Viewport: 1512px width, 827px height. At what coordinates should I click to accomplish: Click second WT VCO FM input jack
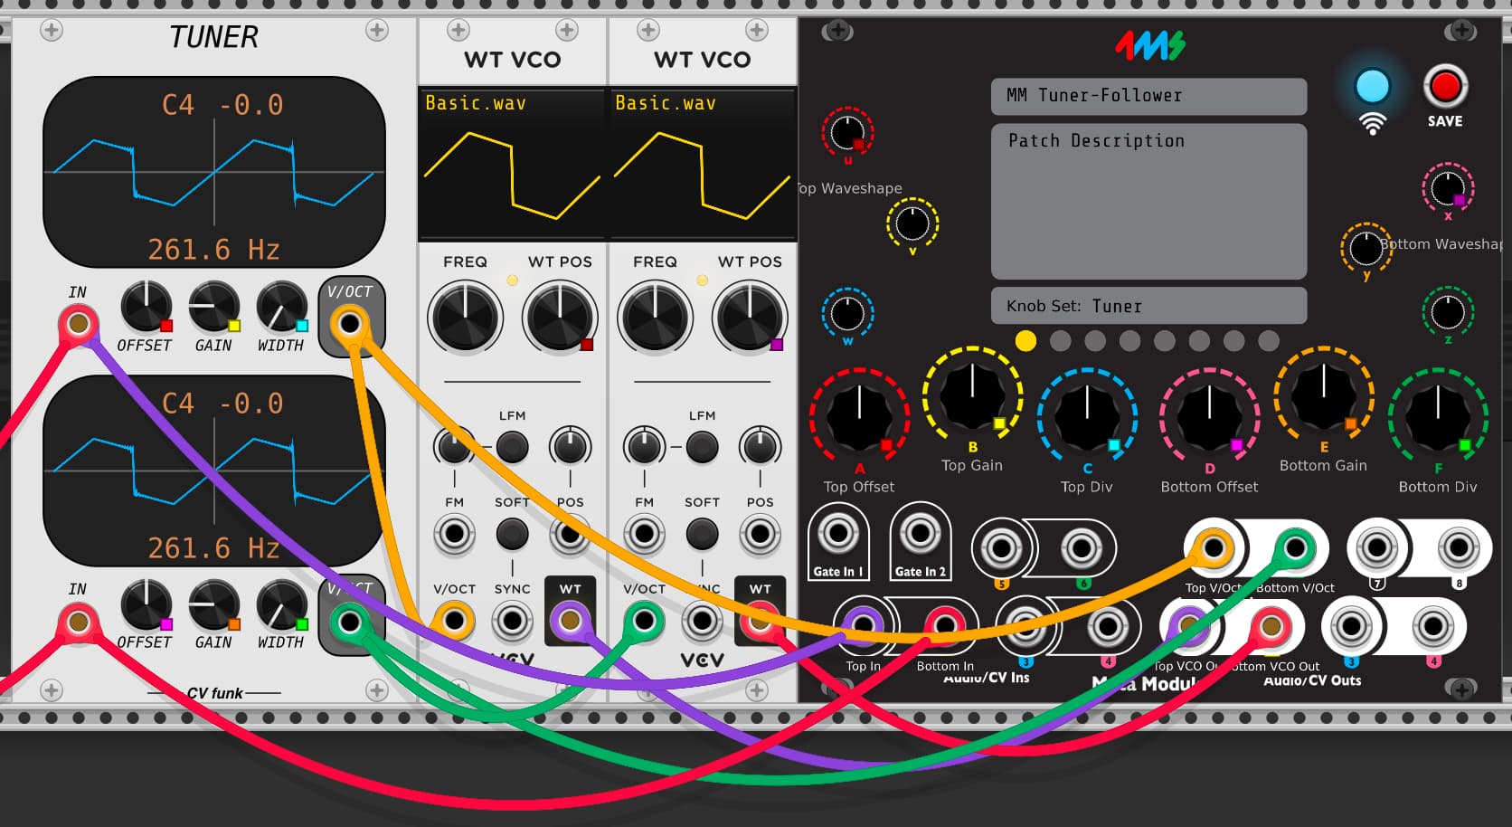(644, 534)
